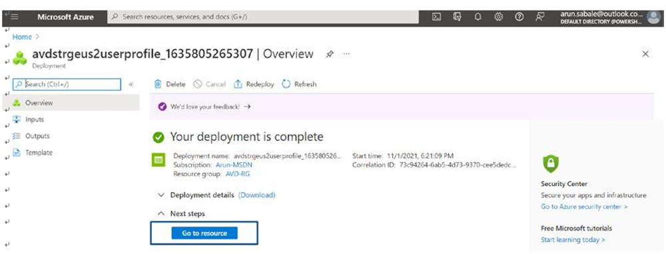
Task: Click the Go to resource button
Action: pos(204,233)
